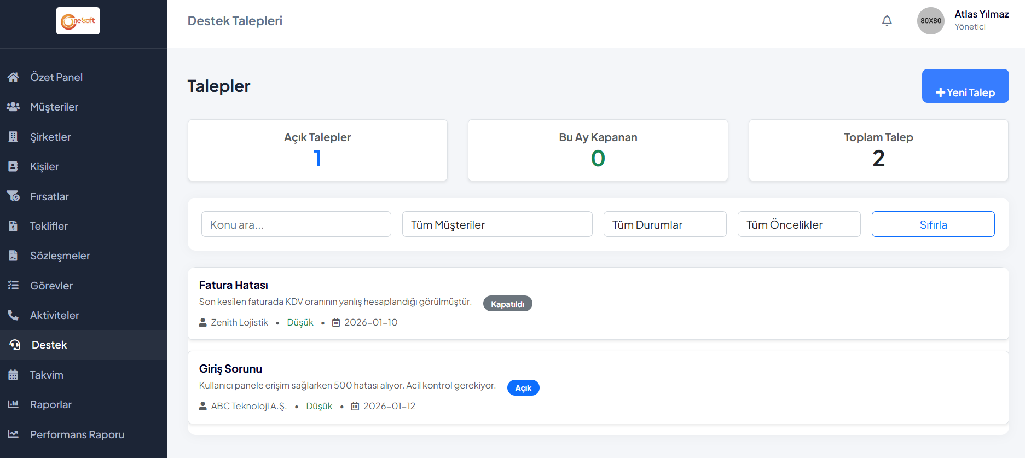This screenshot has width=1025, height=458.
Task: Focus the Konu ara search field
Action: click(296, 224)
